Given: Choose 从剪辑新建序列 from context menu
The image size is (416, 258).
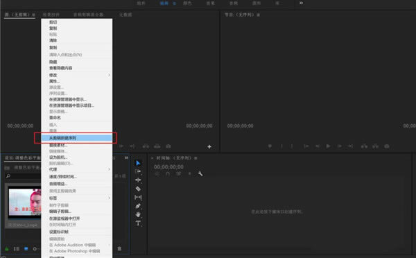Looking at the screenshot, I should point(77,138).
